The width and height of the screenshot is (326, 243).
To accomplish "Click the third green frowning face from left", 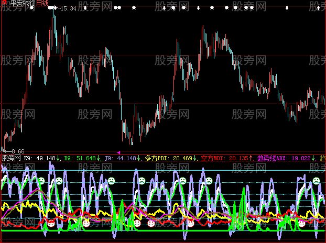I will click(111, 181).
